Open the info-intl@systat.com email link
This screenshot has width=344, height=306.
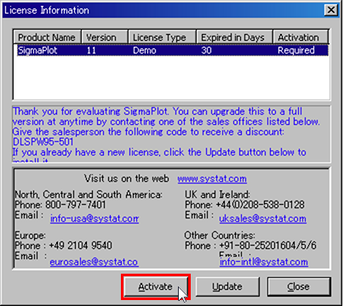pos(264,262)
